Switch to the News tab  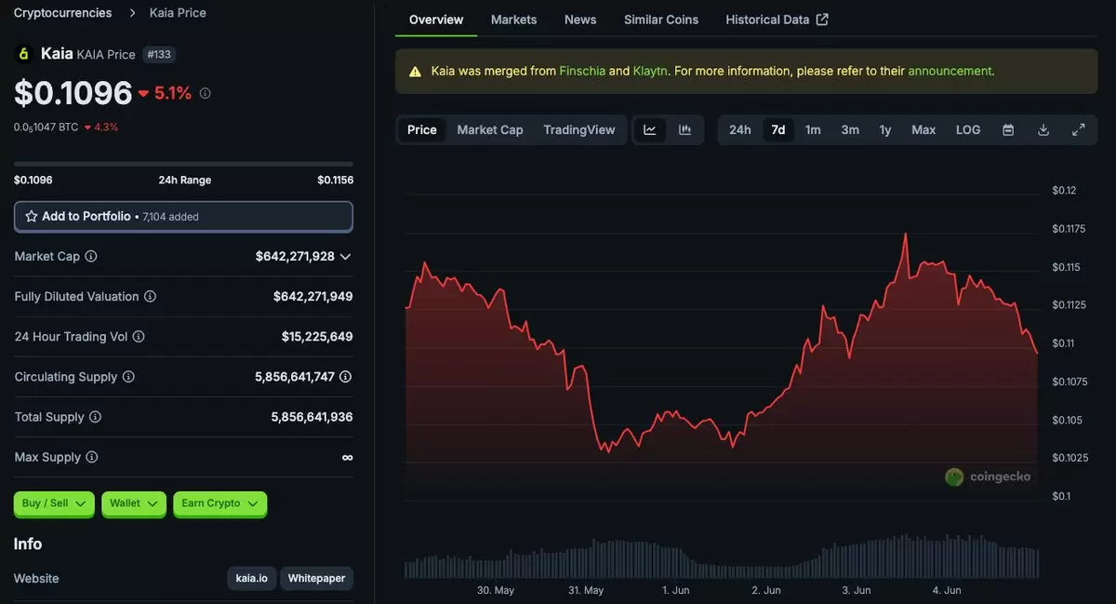tap(580, 20)
